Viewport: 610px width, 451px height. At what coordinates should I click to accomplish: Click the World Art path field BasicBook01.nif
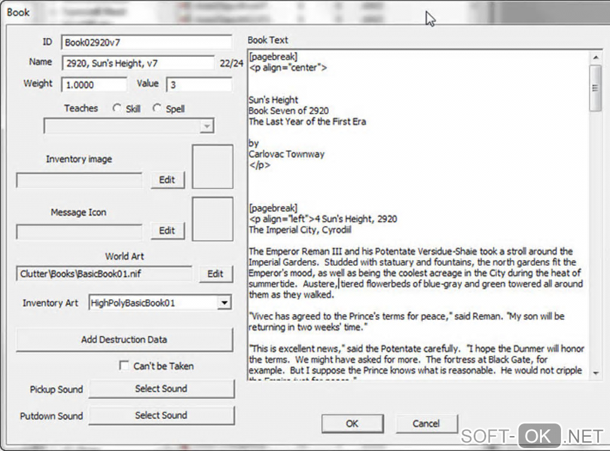(103, 274)
